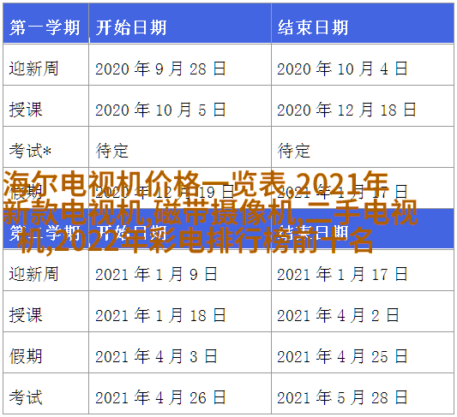Click the '考试*' row label
The width and height of the screenshot is (457, 417).
[x=30, y=151]
